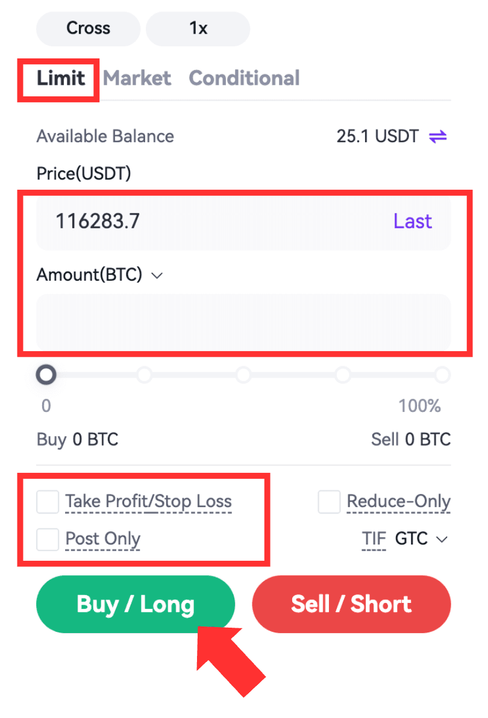488x718 pixels.
Task: Open the Cross margin mode selector
Action: 88,28
